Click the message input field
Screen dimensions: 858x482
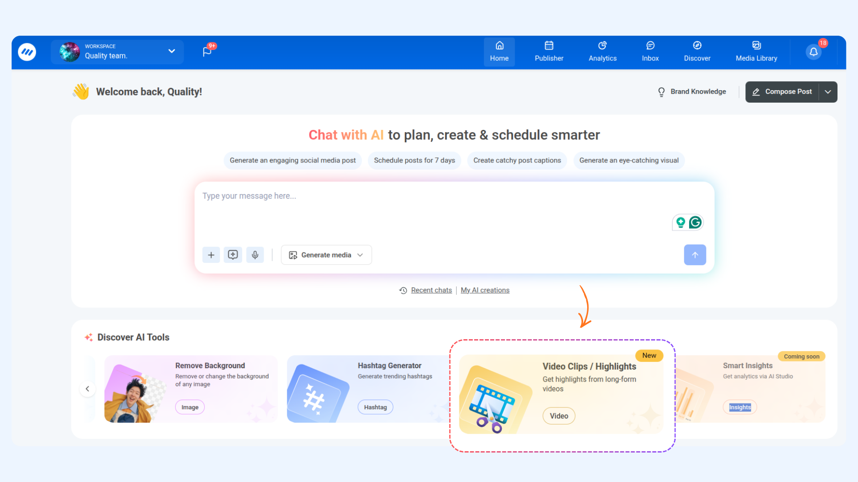pyautogui.click(x=429, y=210)
